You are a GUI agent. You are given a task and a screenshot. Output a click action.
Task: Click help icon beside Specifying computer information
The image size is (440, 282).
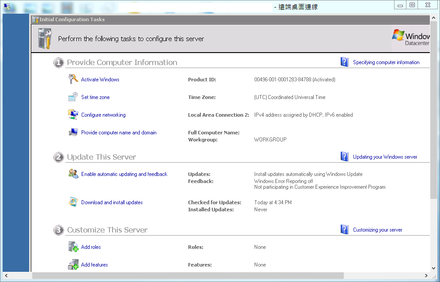click(x=345, y=62)
